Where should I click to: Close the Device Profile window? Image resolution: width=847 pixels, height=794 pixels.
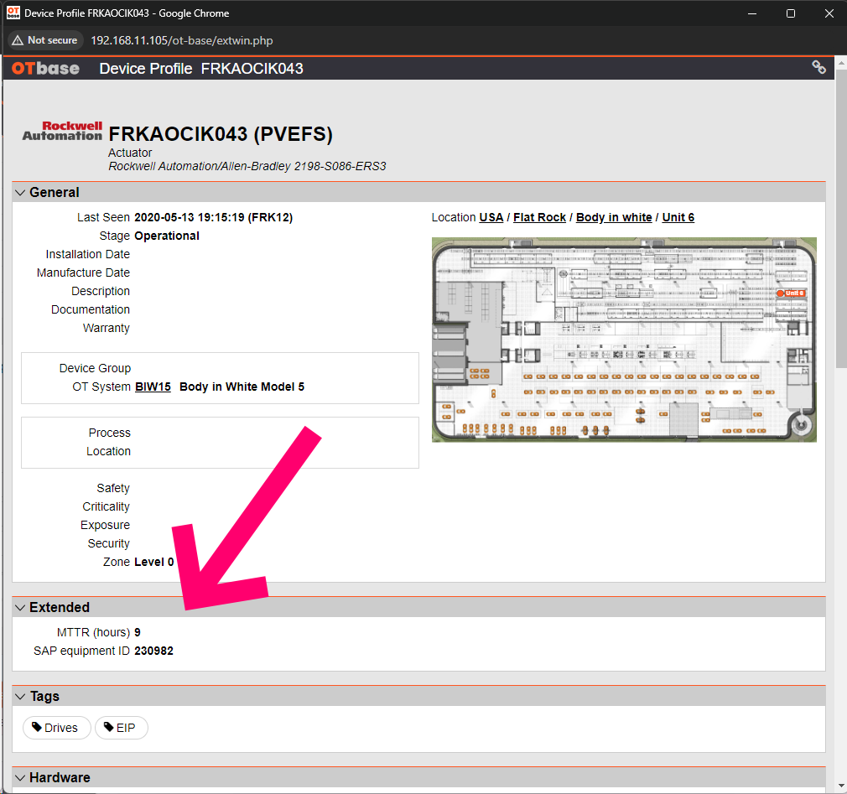[x=829, y=13]
